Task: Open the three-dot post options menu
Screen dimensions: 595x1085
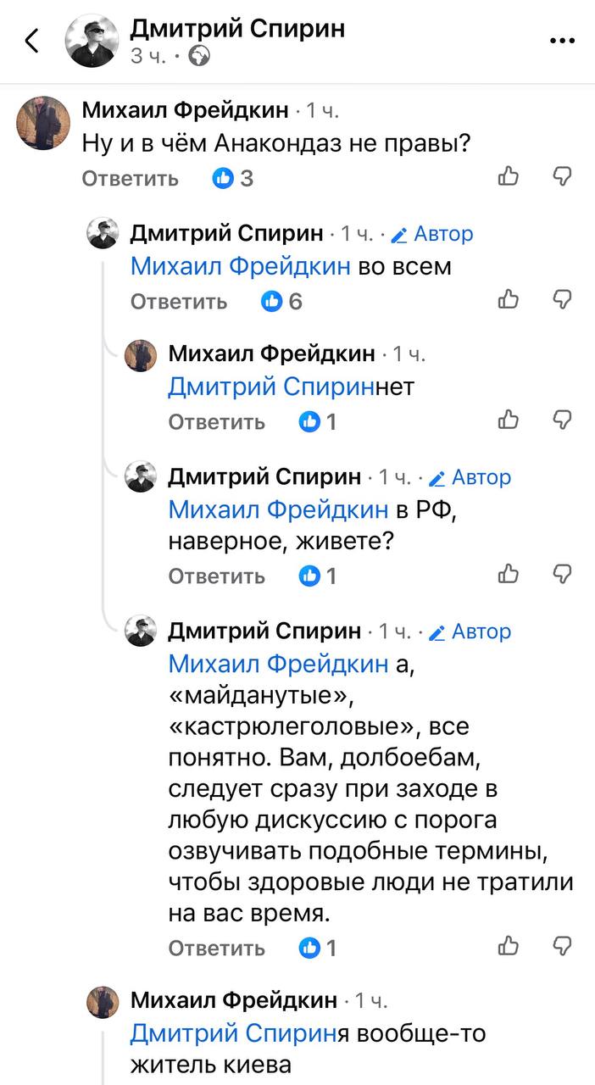Action: pyautogui.click(x=562, y=41)
